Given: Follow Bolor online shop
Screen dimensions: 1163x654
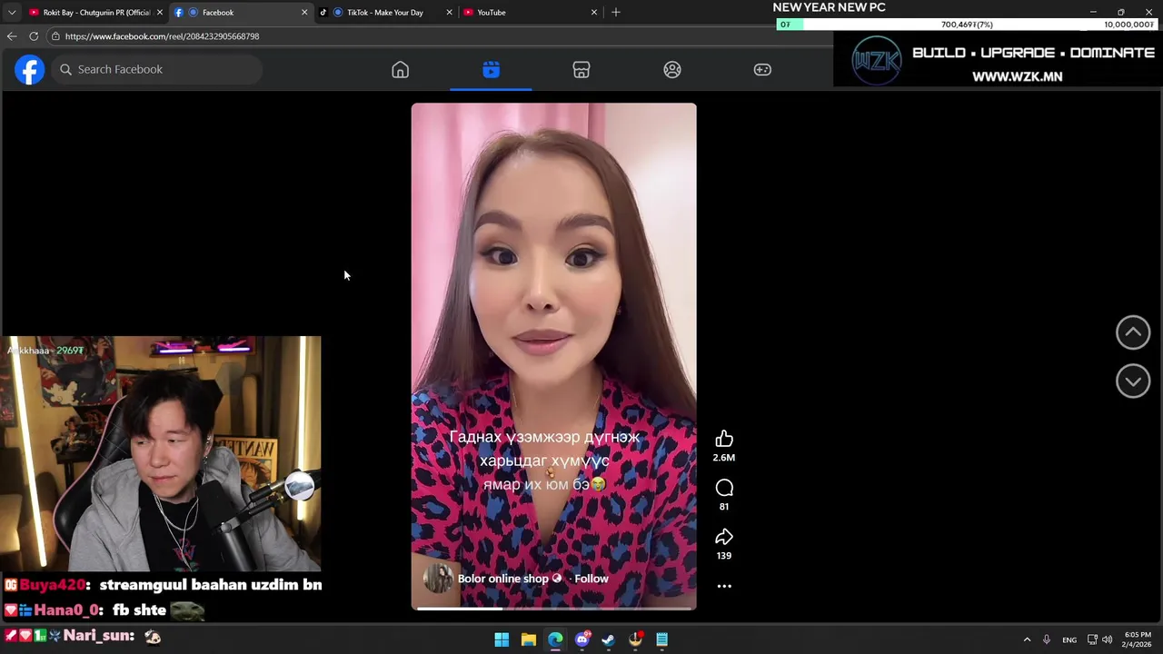Looking at the screenshot, I should 591,579.
